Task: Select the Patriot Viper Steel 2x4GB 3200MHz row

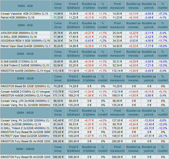Action: tap(84, 46)
